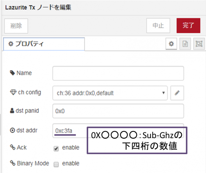Focus the Name input field

[x=118, y=73]
